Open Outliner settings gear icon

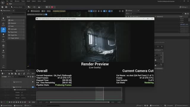[x=188, y=14]
